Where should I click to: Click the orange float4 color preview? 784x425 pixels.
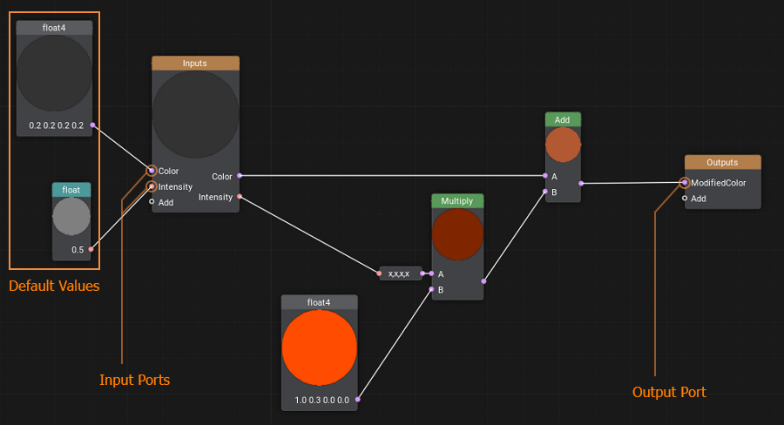pyautogui.click(x=319, y=348)
